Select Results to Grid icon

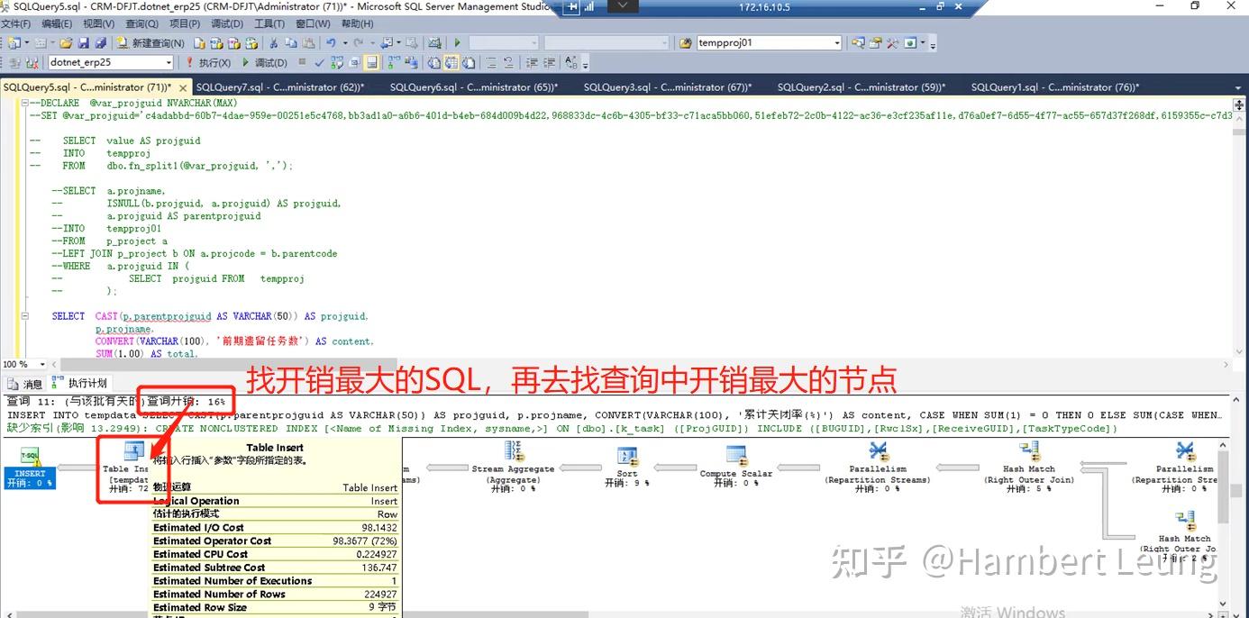[x=451, y=62]
